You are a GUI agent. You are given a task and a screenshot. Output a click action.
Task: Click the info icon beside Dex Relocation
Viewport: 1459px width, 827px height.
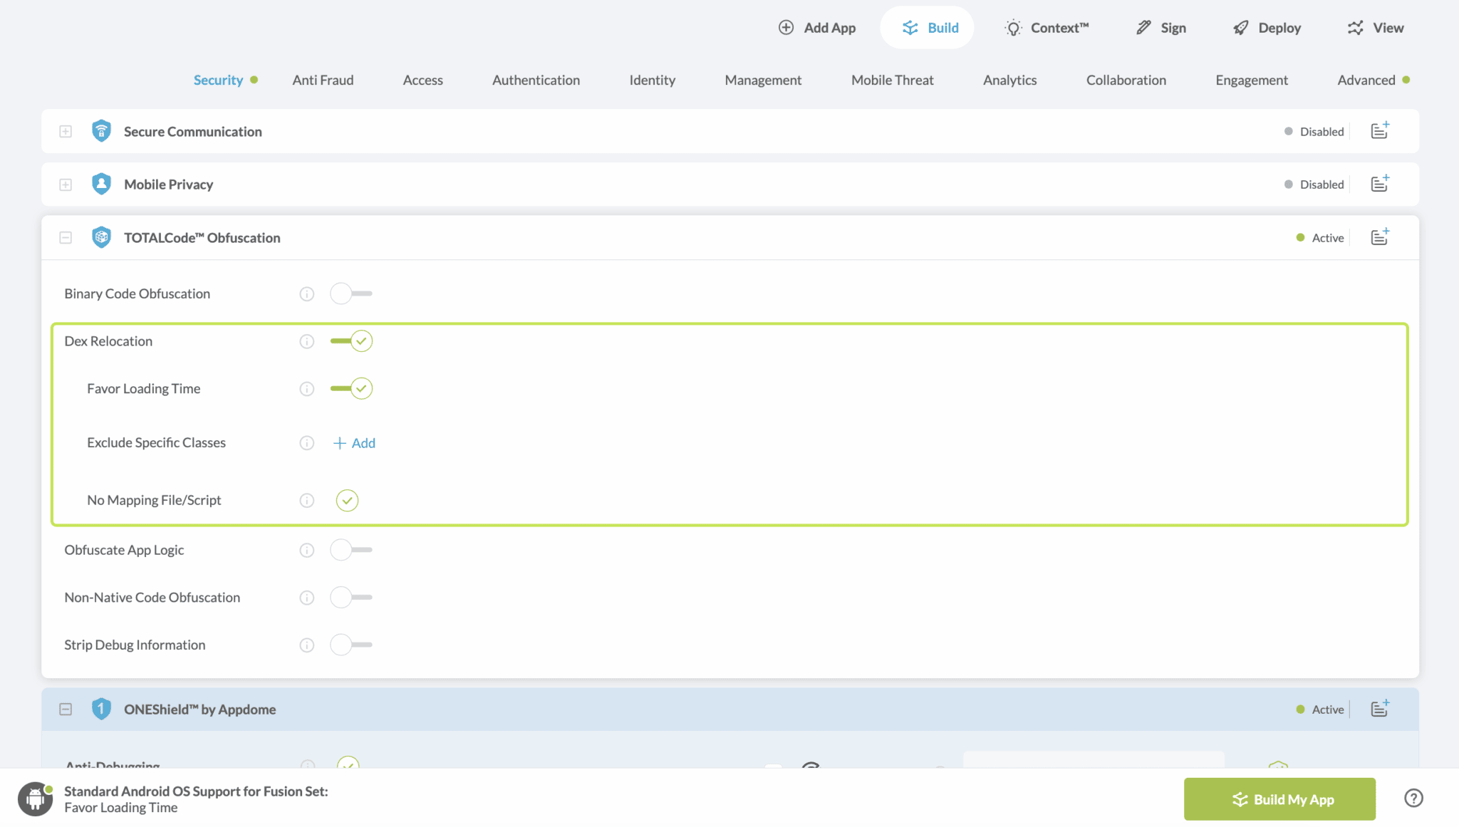point(307,341)
